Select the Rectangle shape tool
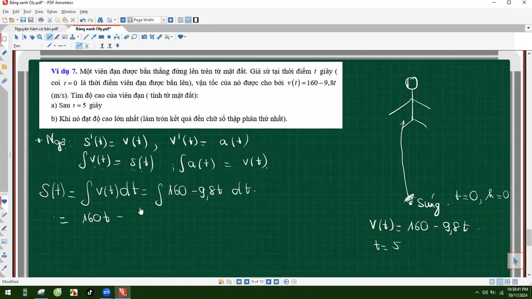532x299 pixels. point(101,37)
